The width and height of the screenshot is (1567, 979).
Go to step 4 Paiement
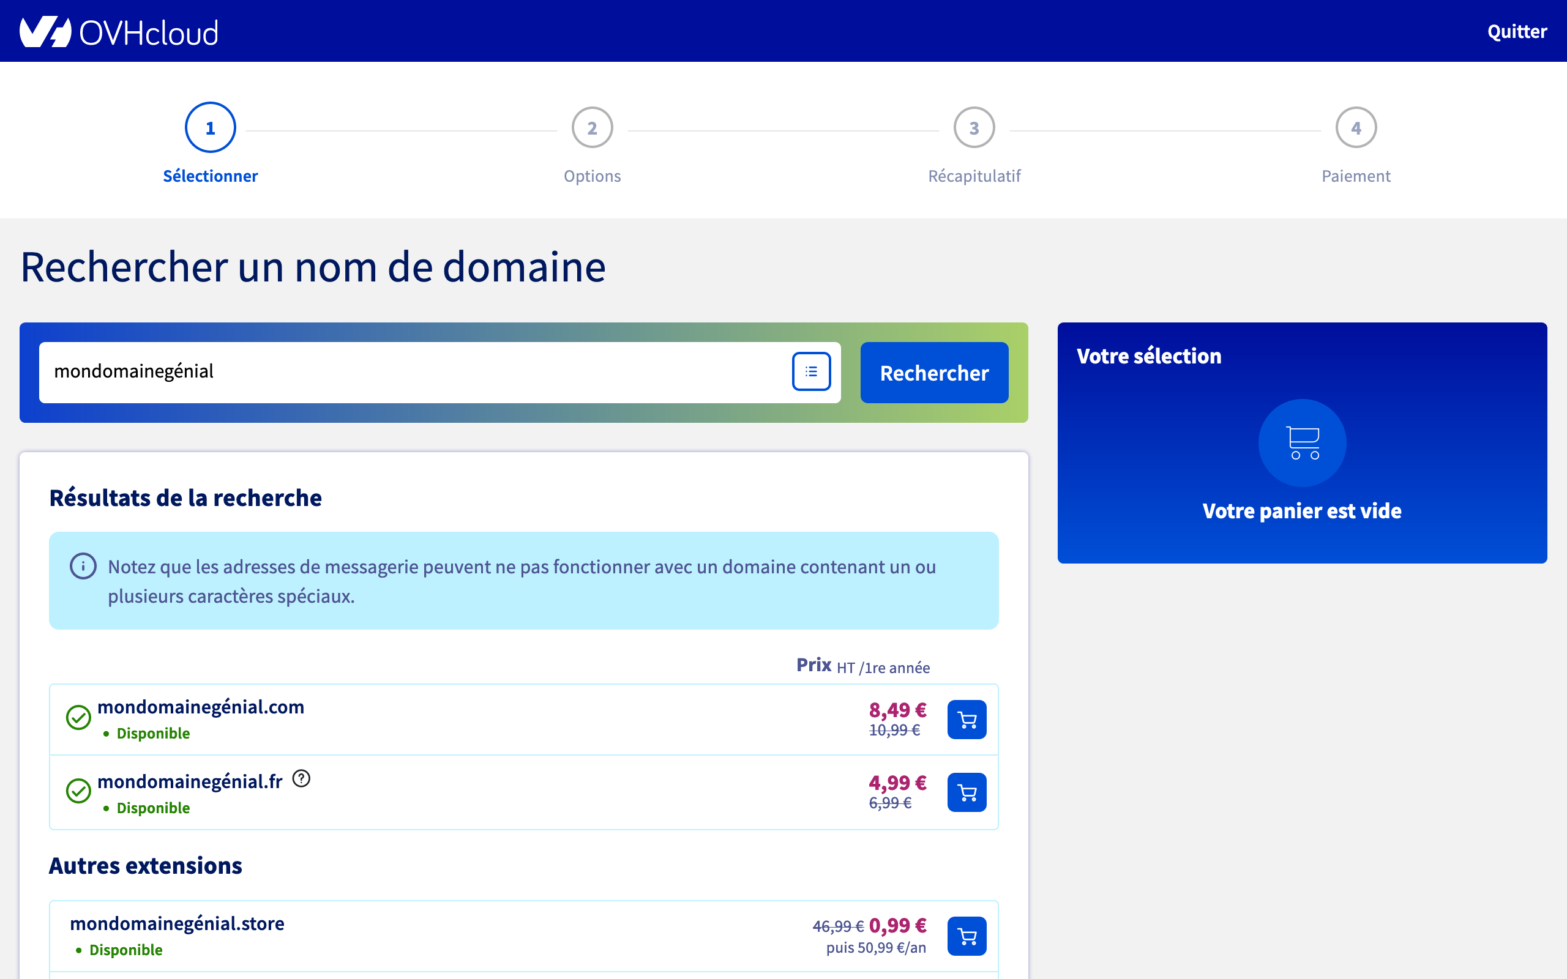(1356, 146)
